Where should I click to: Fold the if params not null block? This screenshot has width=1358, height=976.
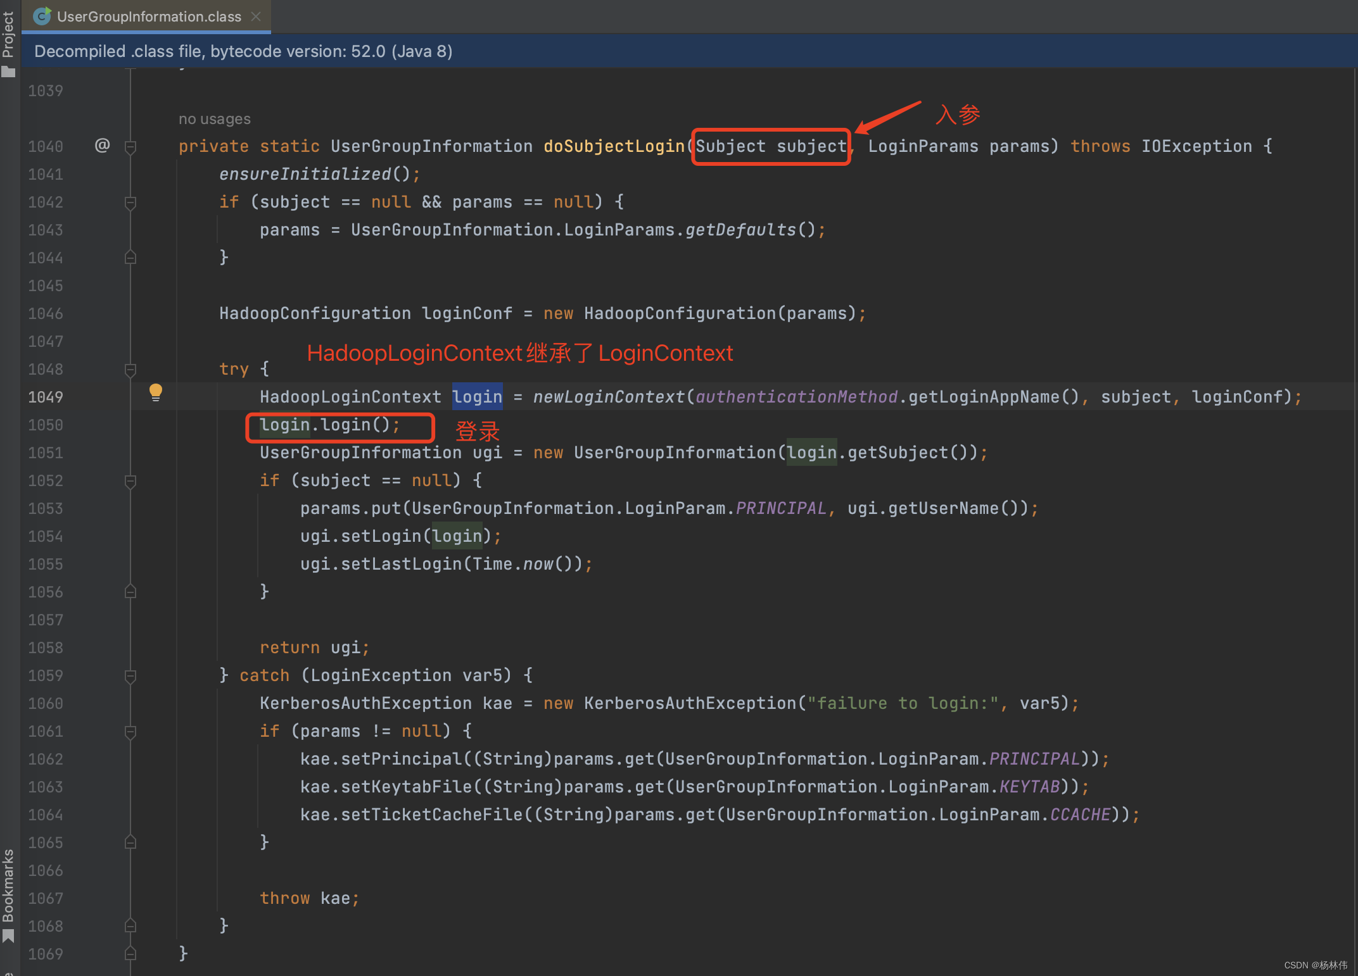click(130, 732)
